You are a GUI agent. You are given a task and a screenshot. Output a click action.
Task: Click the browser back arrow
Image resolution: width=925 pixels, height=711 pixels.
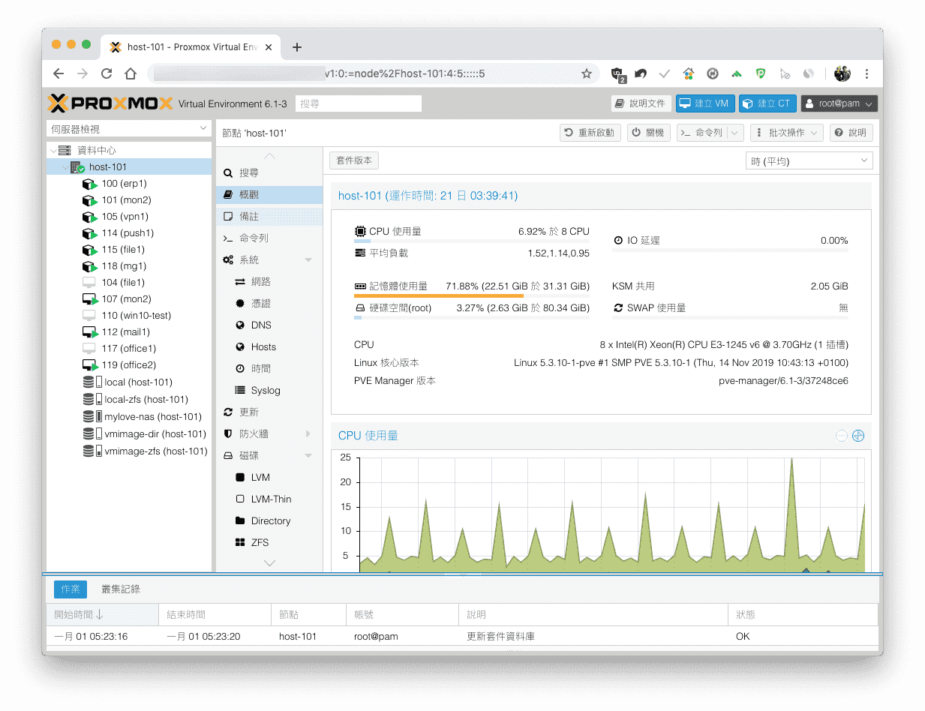(59, 73)
